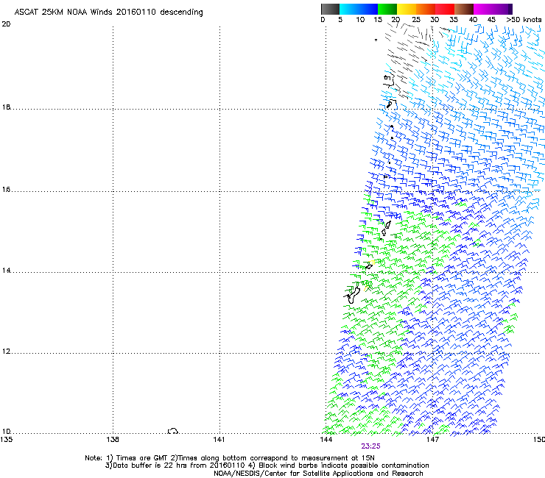Click the note line starting '3)Data buffer is 22 hrs'
The image size is (545, 478).
pyautogui.click(x=267, y=465)
